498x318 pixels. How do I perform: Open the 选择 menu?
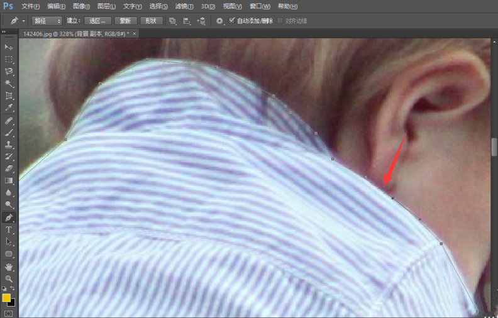pos(158,6)
